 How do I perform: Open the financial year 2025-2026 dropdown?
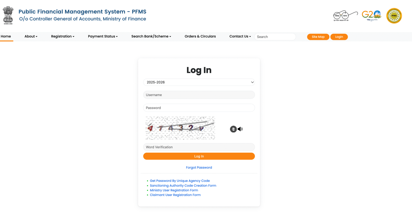coord(199,82)
